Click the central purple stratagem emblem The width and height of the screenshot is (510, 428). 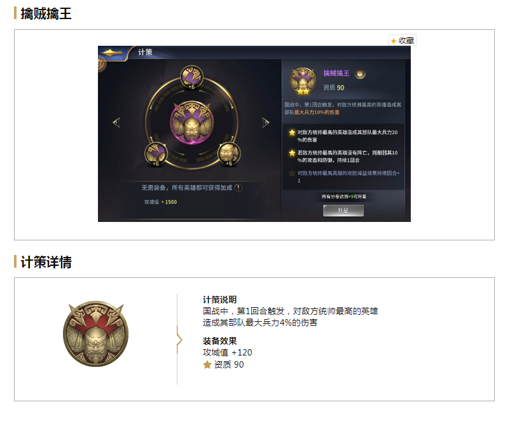(x=192, y=123)
